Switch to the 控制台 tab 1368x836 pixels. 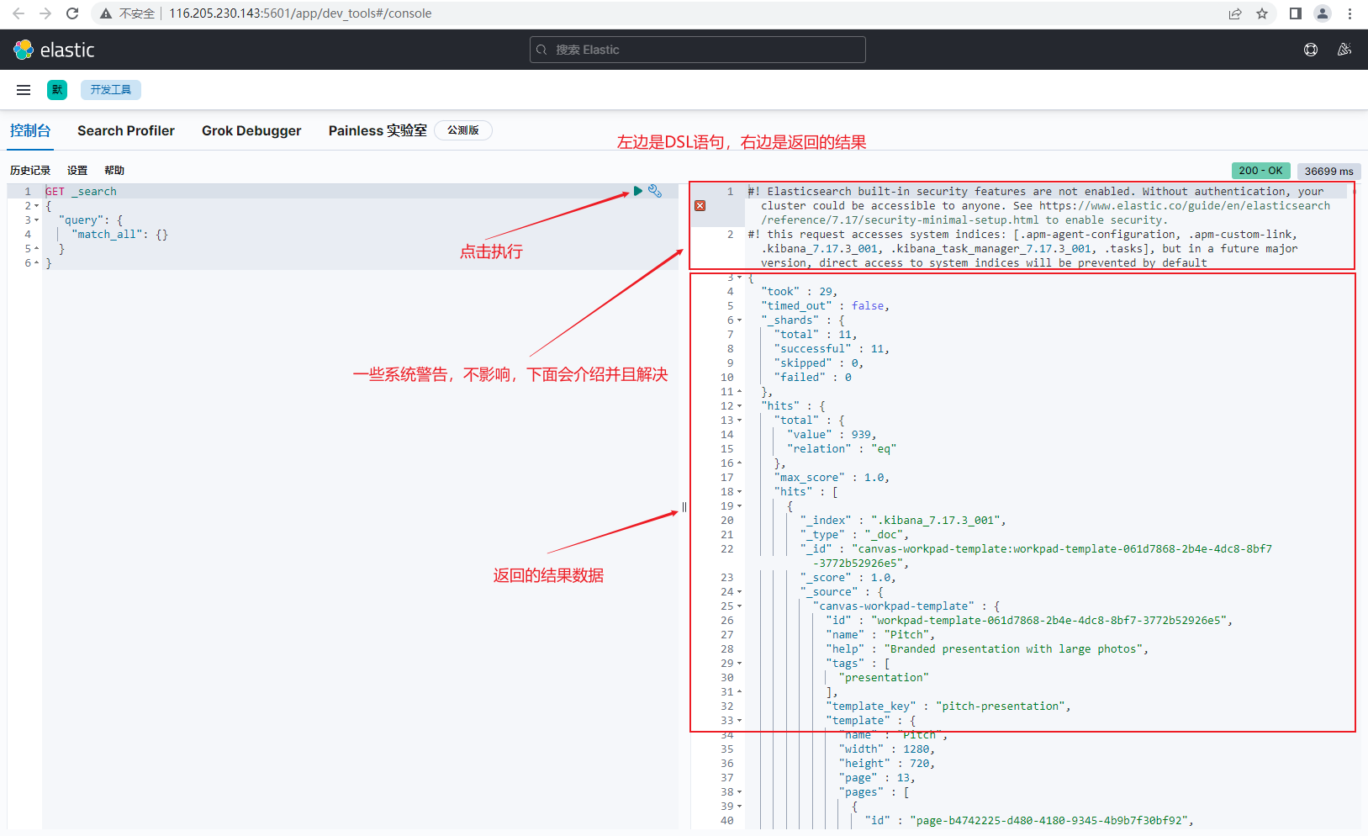coord(30,130)
